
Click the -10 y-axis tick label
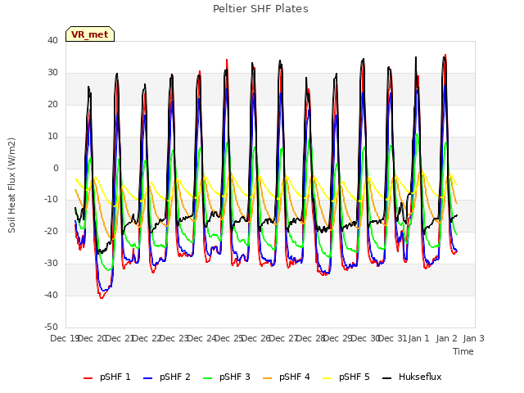[51, 200]
